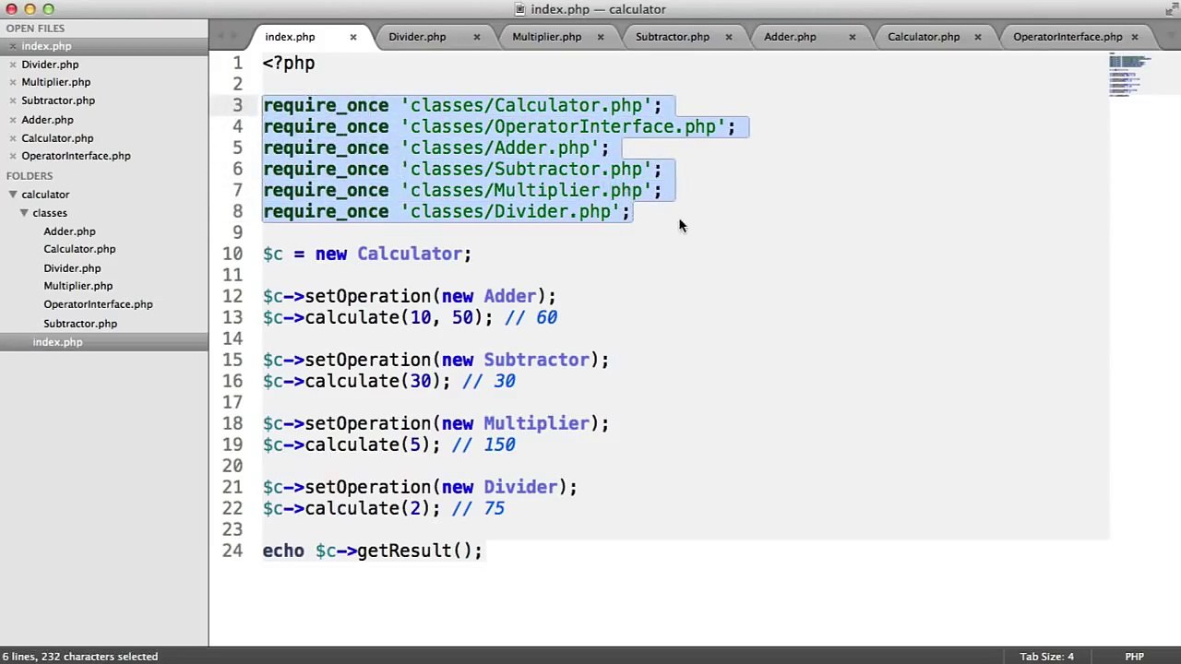
Task: Click the document icon in title bar
Action: coord(520,9)
